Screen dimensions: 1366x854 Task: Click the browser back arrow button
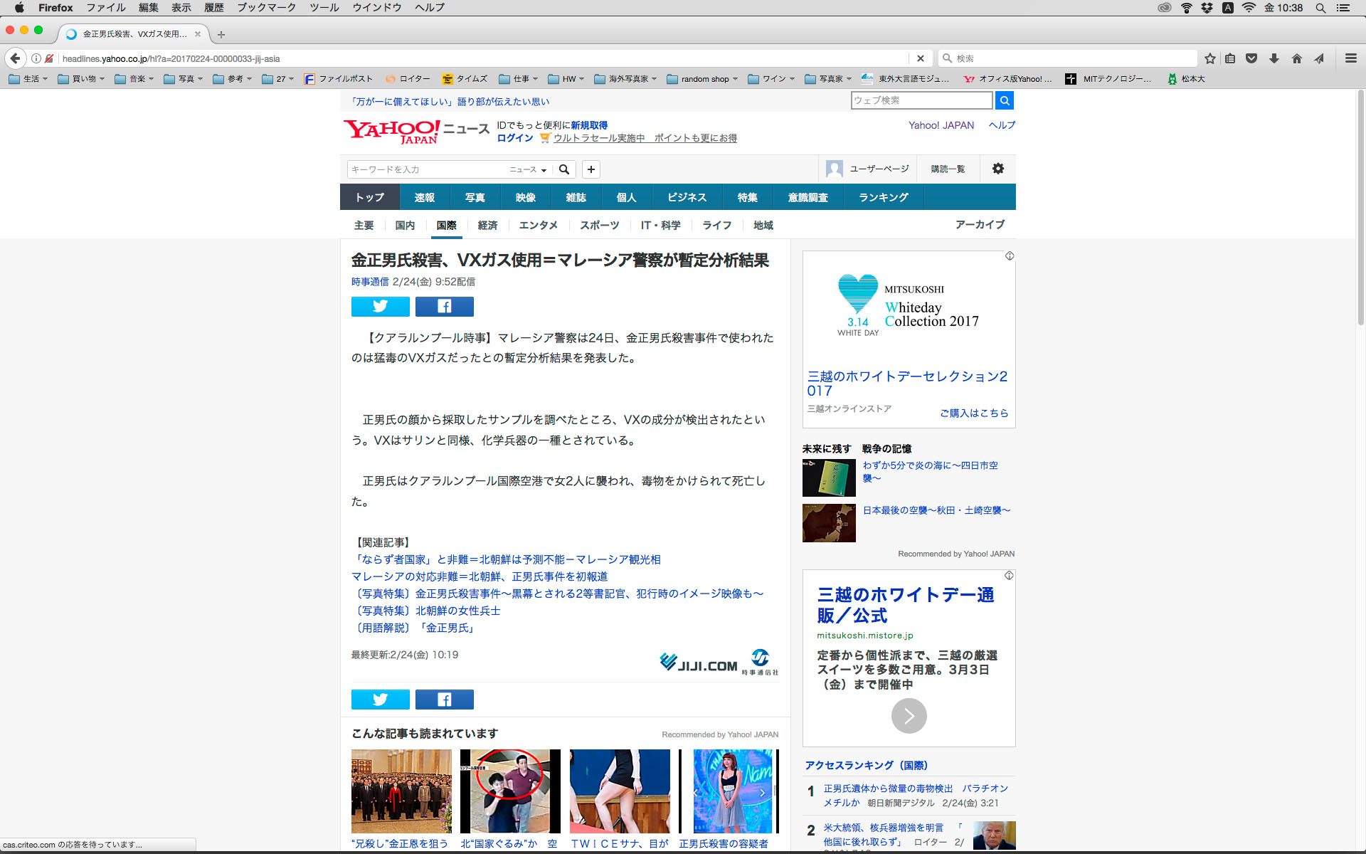(16, 58)
